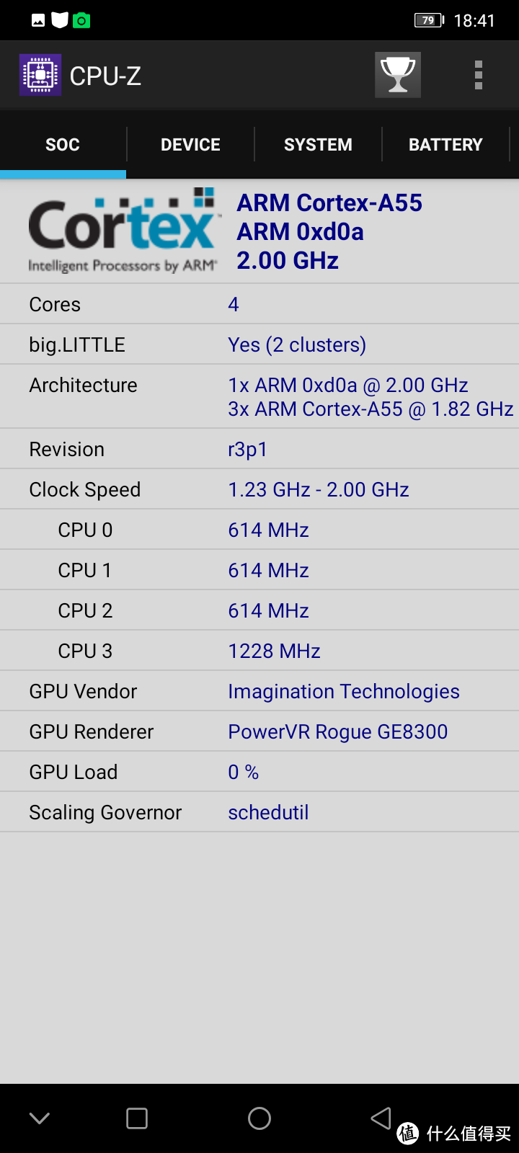
Task: Tap the Android back navigation triangle
Action: 381,1118
